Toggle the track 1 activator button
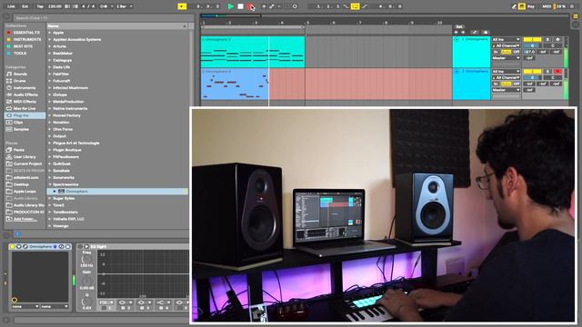 (532, 39)
